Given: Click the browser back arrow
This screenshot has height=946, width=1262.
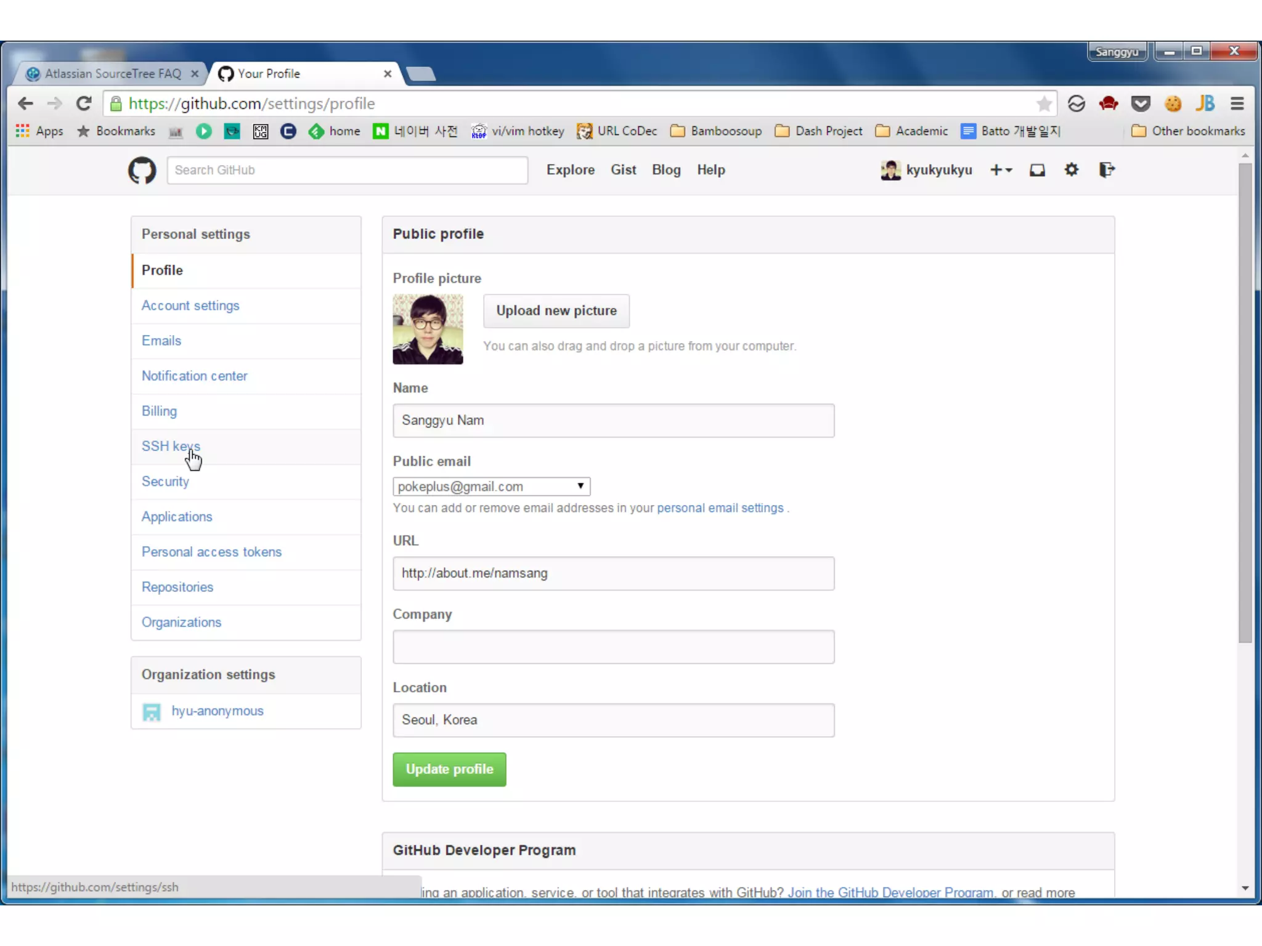Looking at the screenshot, I should [25, 103].
